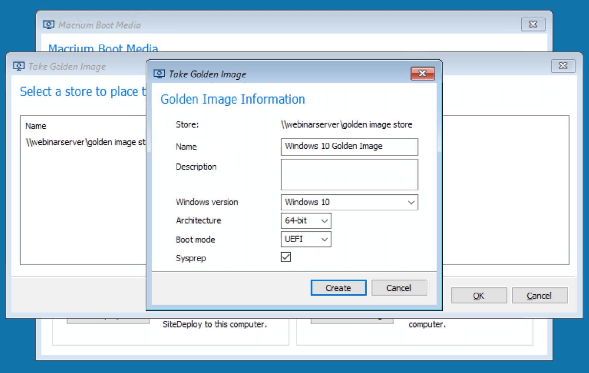The height and width of the screenshot is (373, 589).
Task: Open the Windows version dropdown
Action: click(349, 202)
